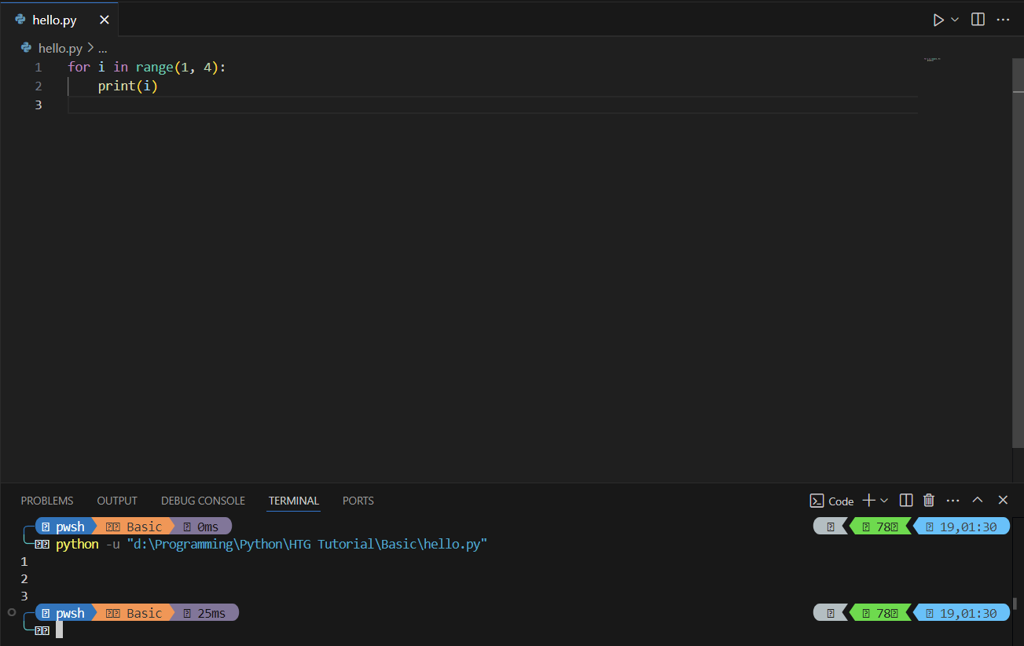This screenshot has width=1024, height=646.
Task: Show the DEBUG CONSOLE tab
Action: [203, 501]
